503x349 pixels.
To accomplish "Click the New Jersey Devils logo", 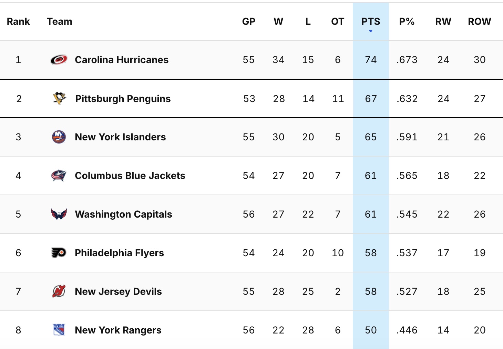I will tap(59, 291).
